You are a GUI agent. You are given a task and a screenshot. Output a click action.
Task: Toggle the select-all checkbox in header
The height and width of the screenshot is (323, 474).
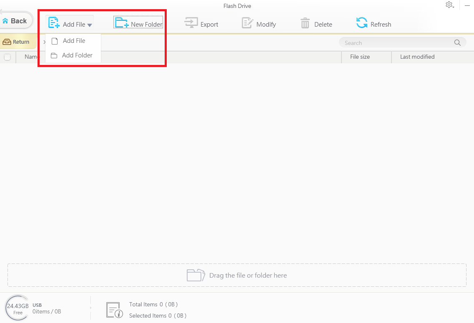click(7, 57)
